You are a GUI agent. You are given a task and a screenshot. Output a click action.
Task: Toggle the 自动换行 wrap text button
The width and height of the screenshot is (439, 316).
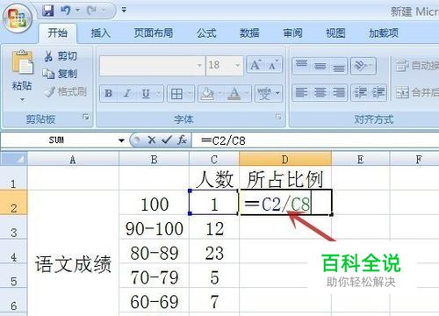tap(417, 66)
